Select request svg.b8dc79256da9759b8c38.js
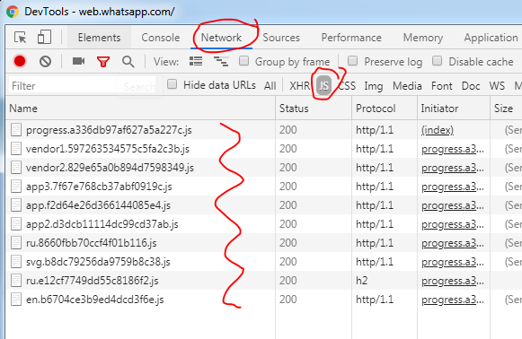The image size is (522, 339). click(98, 262)
